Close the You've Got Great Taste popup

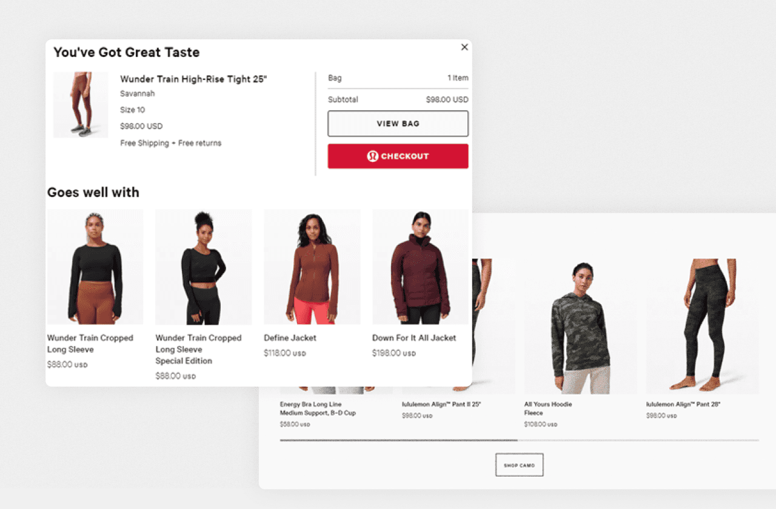click(464, 47)
